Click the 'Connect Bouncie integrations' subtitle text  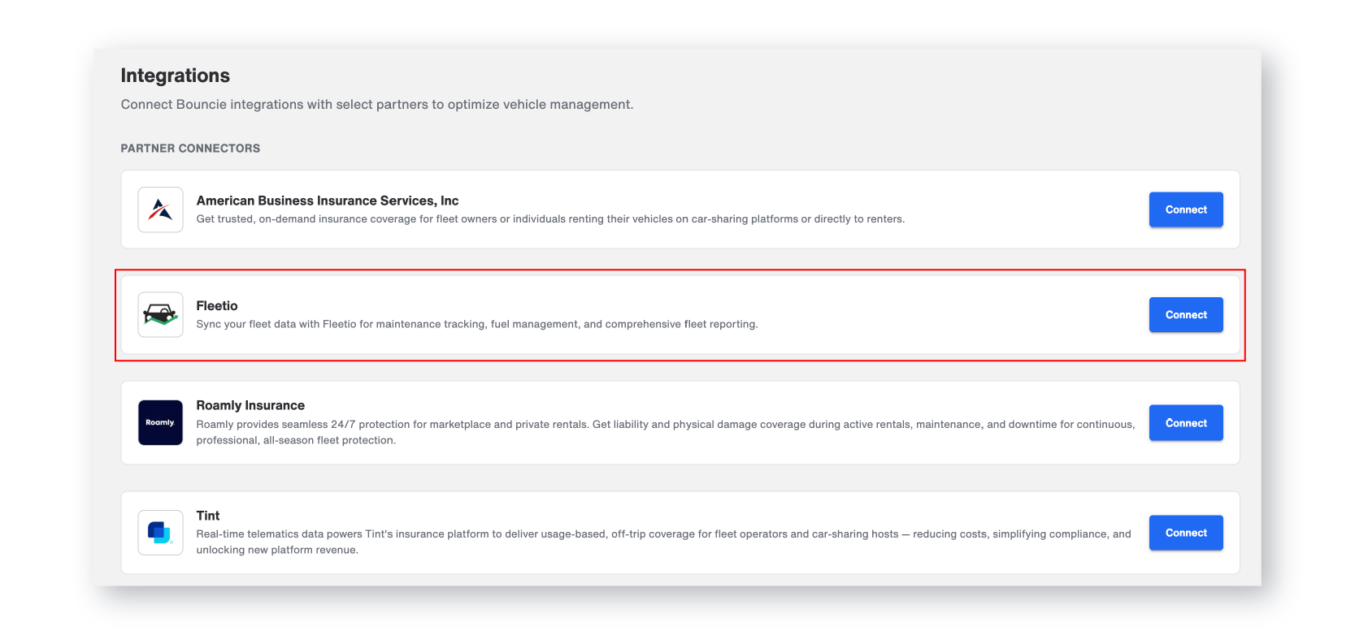tap(377, 105)
